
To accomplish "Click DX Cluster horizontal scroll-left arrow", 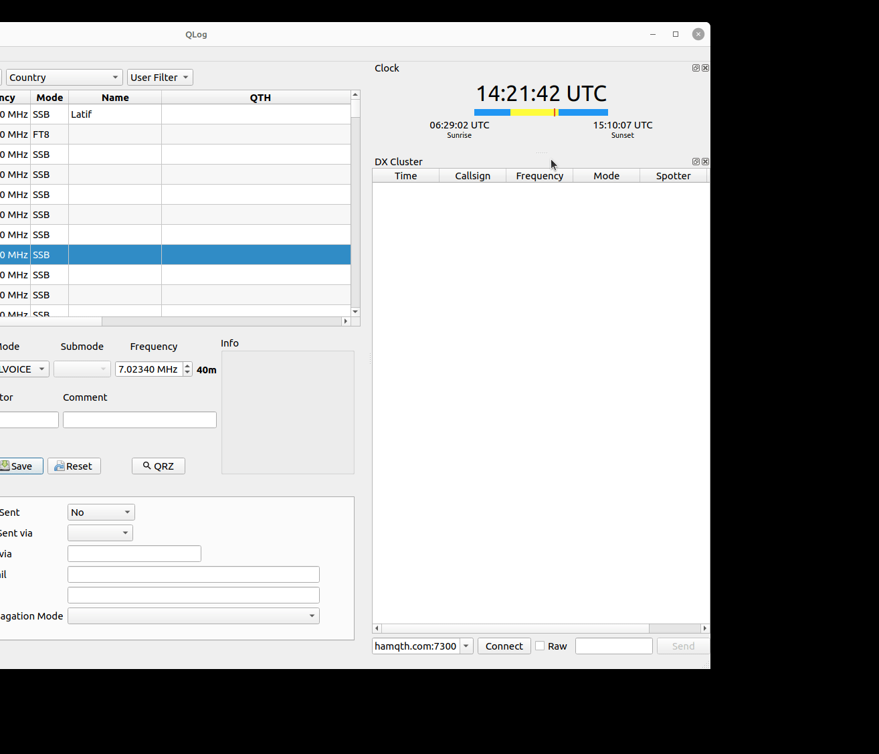I will (x=377, y=628).
